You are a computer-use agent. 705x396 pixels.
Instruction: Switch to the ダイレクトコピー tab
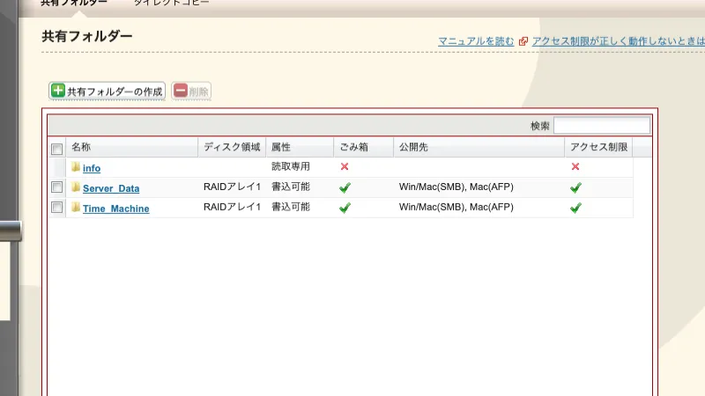[x=171, y=4]
